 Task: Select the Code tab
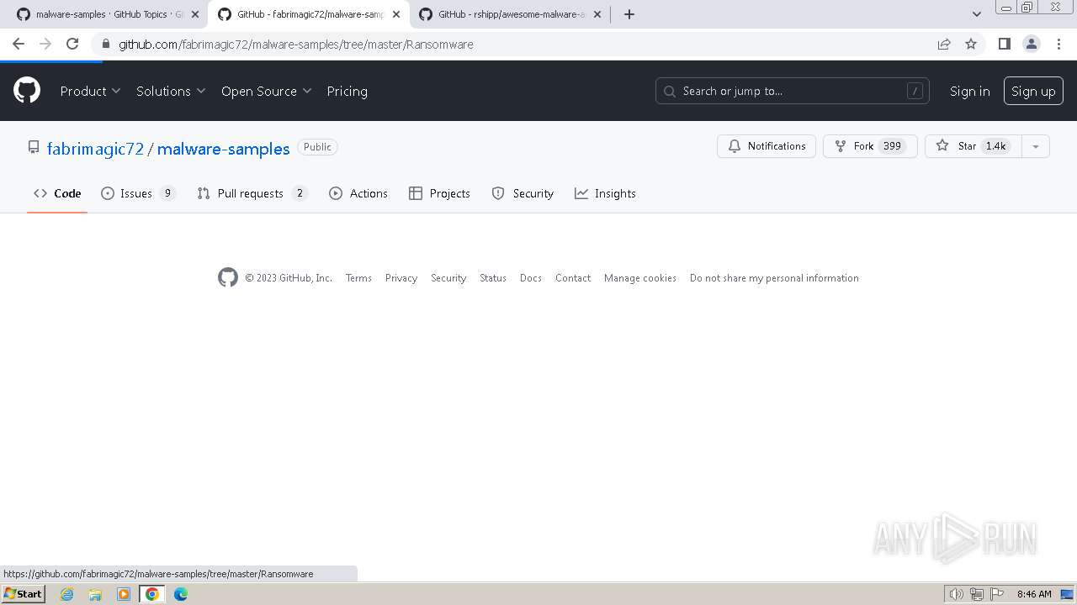point(57,193)
